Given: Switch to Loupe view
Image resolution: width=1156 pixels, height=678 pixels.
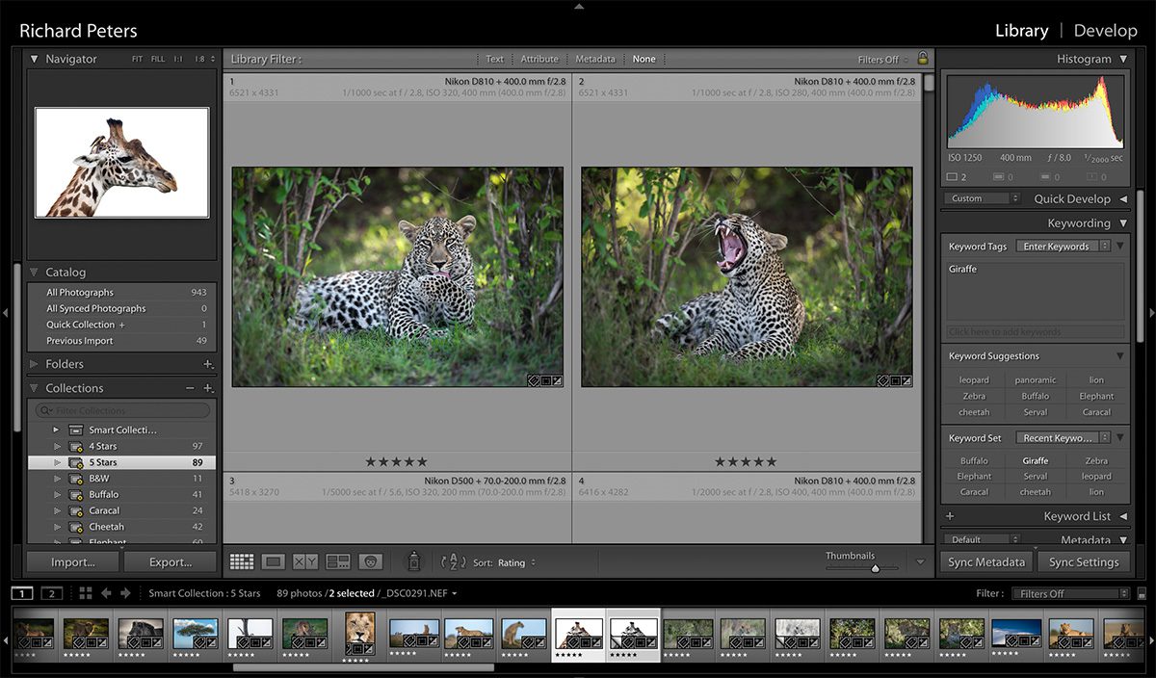Looking at the screenshot, I should 274,561.
